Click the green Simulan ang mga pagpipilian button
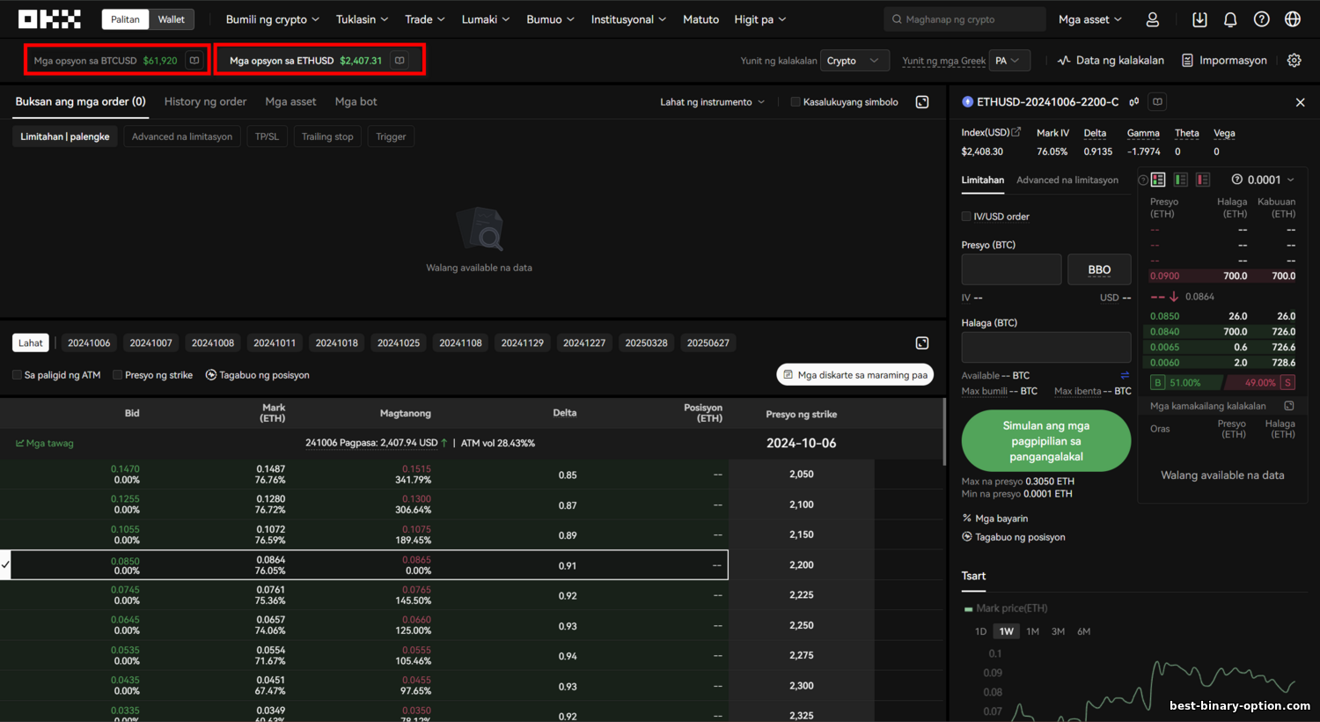 point(1045,441)
